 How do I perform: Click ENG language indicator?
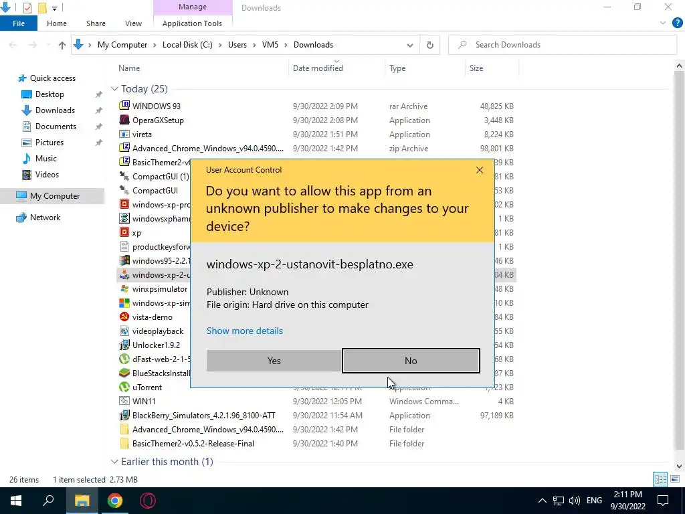(594, 501)
